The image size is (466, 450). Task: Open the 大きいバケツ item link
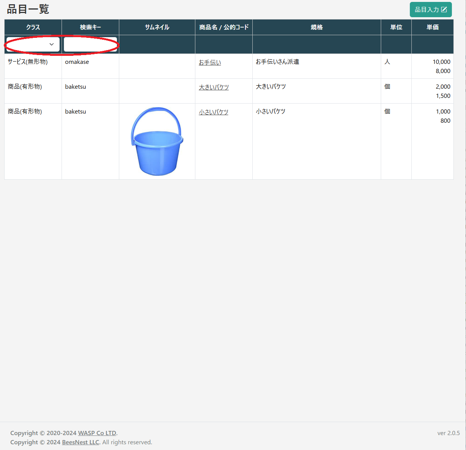coord(213,87)
